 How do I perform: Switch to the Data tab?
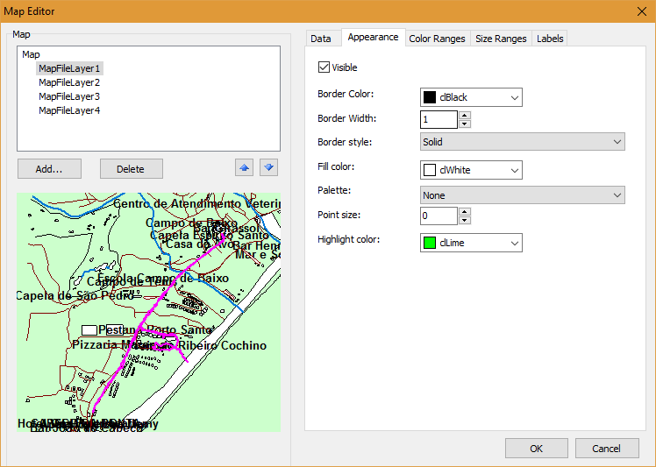(321, 39)
